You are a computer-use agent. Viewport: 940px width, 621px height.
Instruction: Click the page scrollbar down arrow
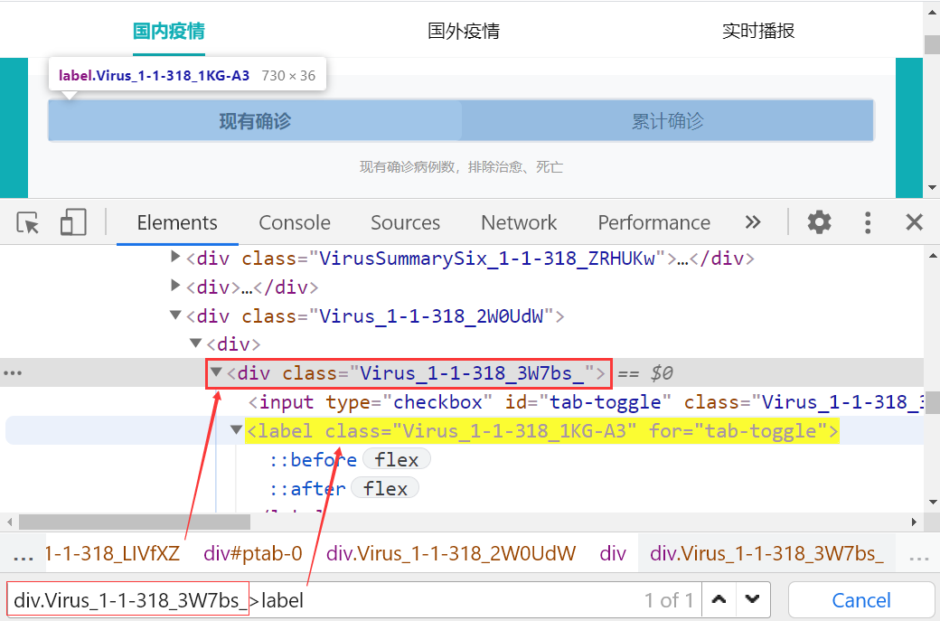pos(932,188)
